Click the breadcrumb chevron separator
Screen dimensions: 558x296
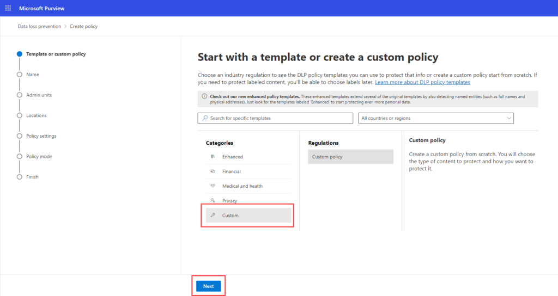(x=65, y=26)
